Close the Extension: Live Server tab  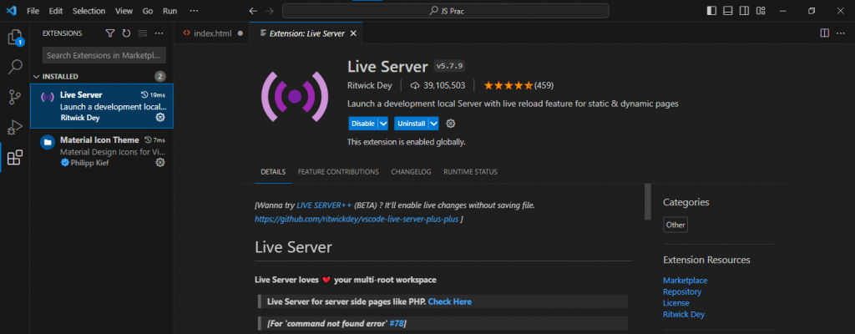[353, 33]
